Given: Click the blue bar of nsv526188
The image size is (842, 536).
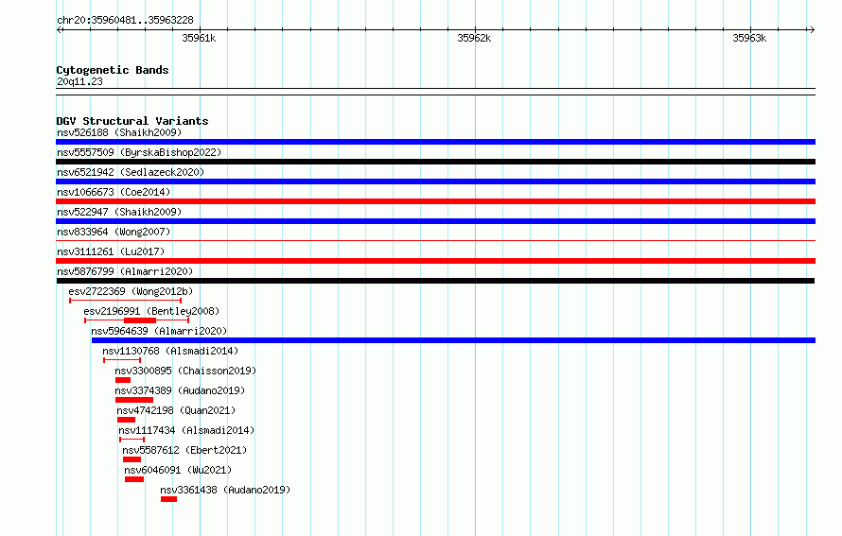Looking at the screenshot, I should coord(435,142).
